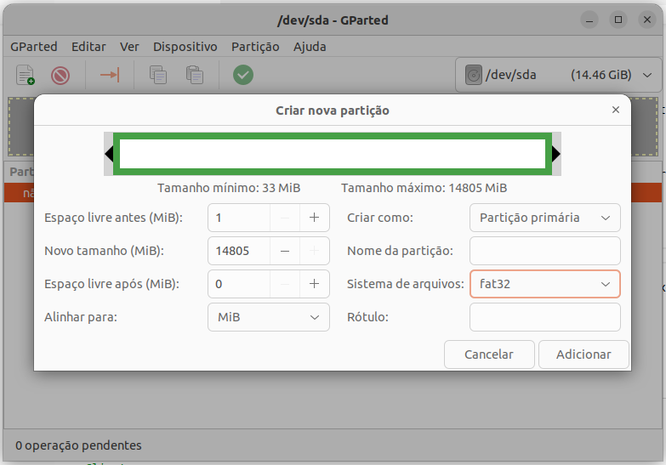The height and width of the screenshot is (465, 666).
Task: Close the GParted main window
Action: (x=647, y=20)
